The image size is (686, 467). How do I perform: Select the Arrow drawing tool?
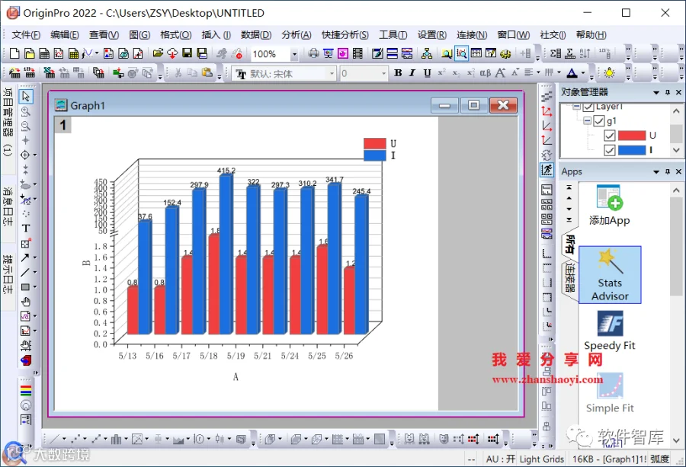[25, 257]
